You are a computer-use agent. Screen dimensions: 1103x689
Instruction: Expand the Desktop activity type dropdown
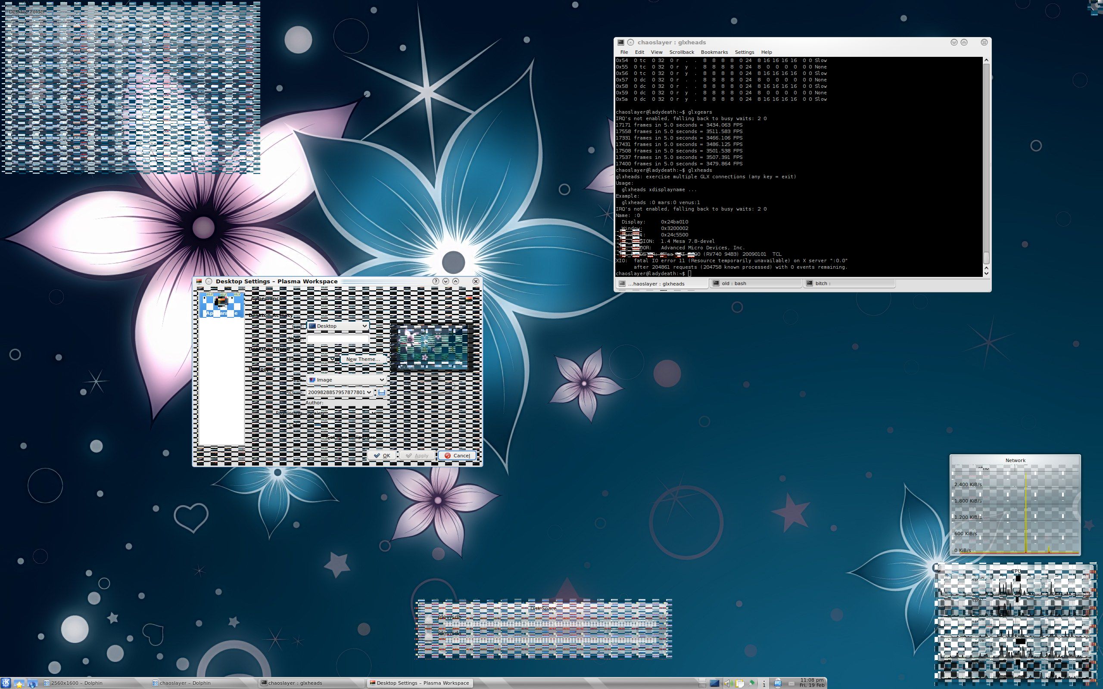[338, 326]
